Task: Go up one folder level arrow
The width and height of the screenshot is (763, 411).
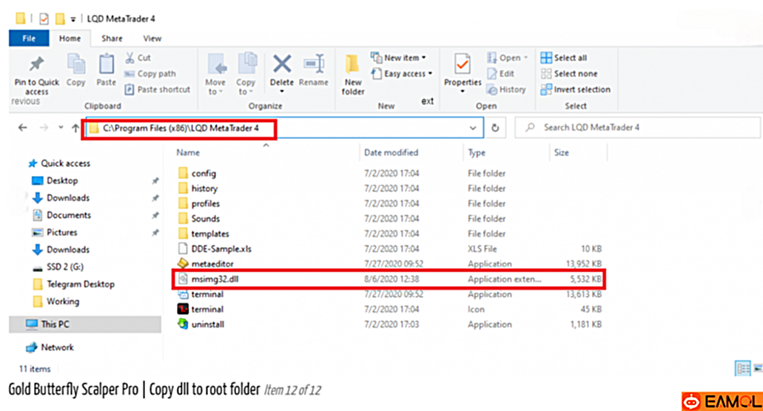Action: 75,128
